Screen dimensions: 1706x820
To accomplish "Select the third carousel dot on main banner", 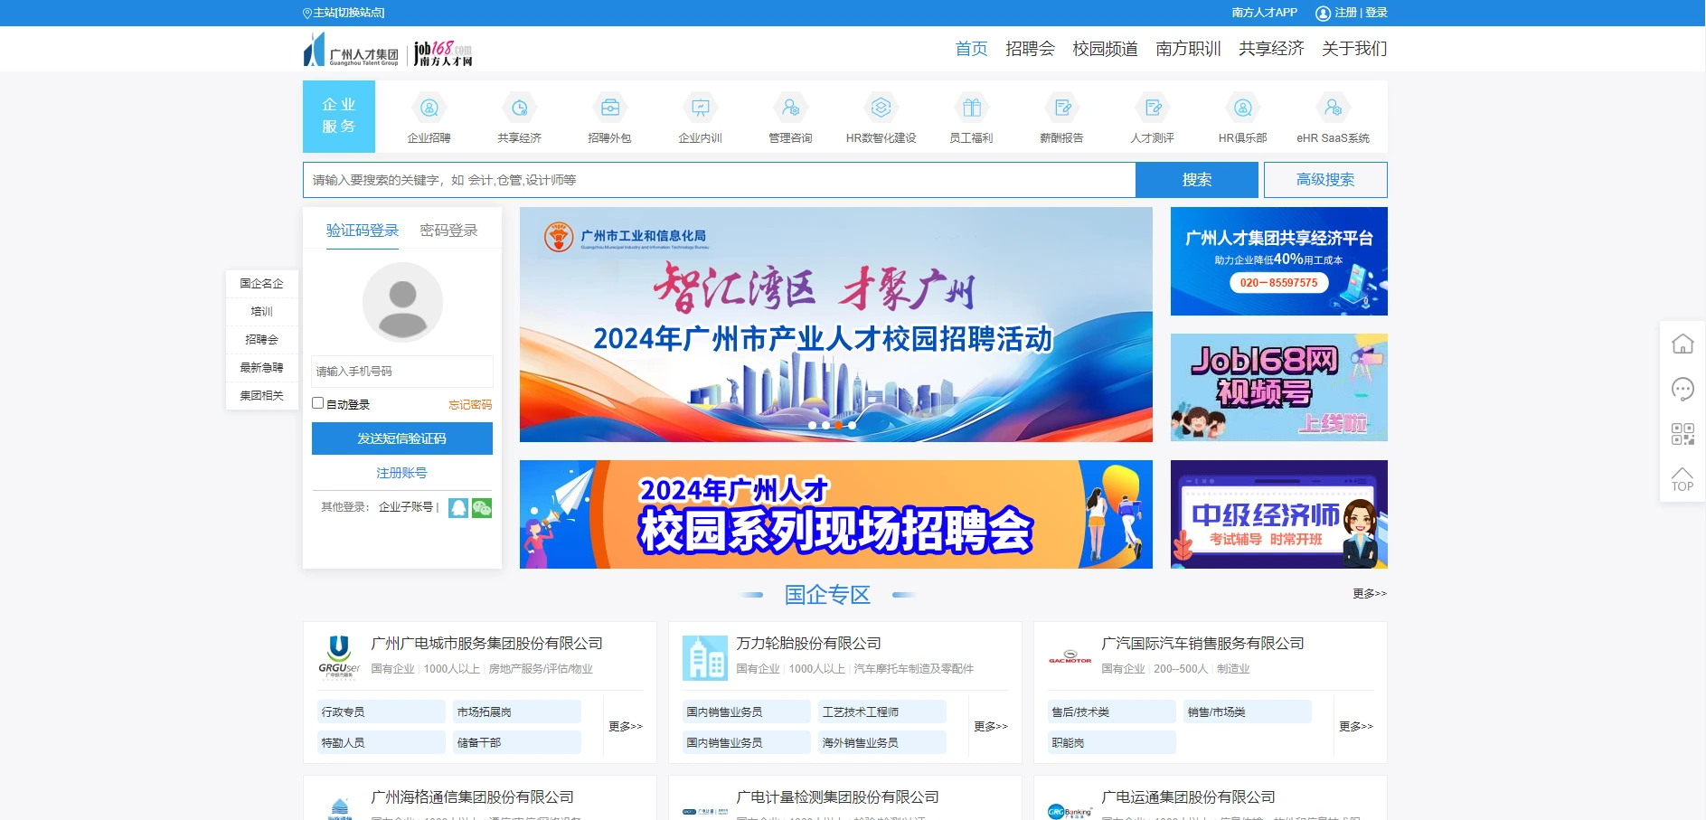I will coord(838,425).
